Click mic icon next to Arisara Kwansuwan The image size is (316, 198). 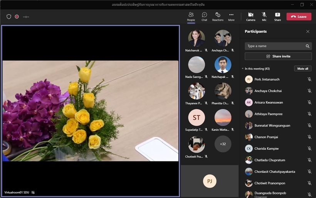coord(309,102)
